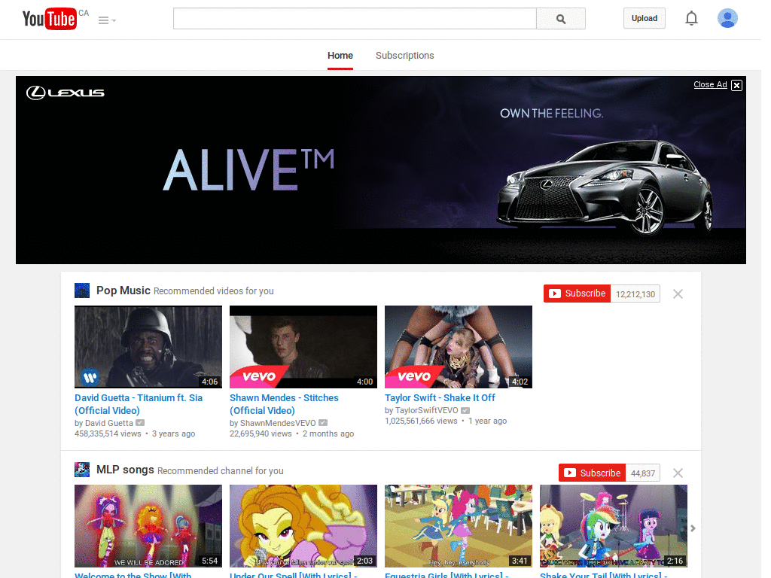Screen dimensions: 771x578
Task: Open ShawnMendesVEVO channel link
Action: [x=278, y=423]
